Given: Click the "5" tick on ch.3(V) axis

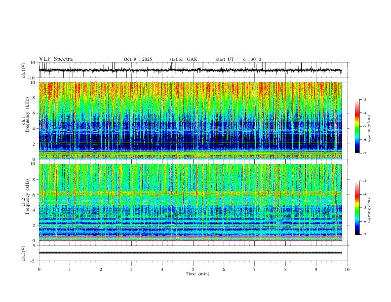Looking at the screenshot, I should [34, 246].
